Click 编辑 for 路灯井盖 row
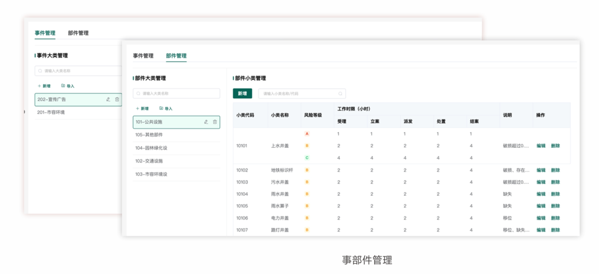 (x=541, y=230)
